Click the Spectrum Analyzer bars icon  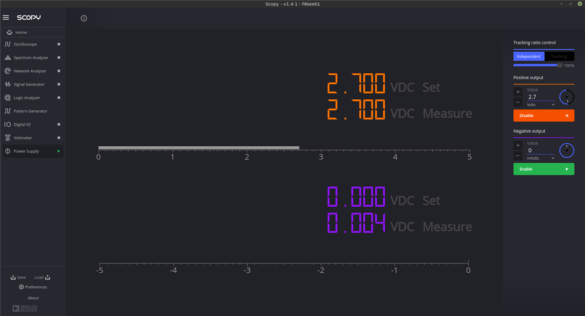pyautogui.click(x=7, y=57)
